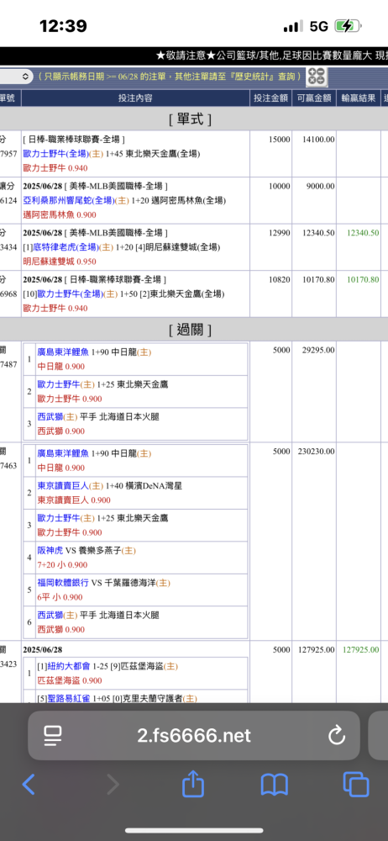
Task: Click bet amount 10820
Action: pyautogui.click(x=280, y=279)
